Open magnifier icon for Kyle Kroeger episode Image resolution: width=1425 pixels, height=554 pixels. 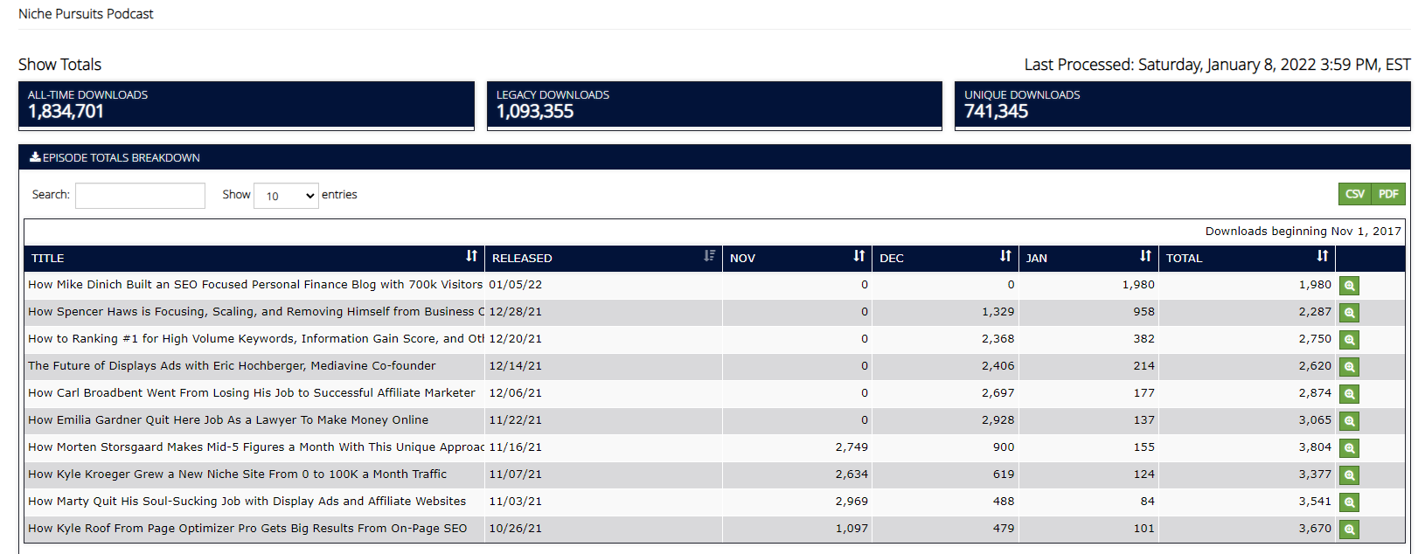coord(1349,475)
